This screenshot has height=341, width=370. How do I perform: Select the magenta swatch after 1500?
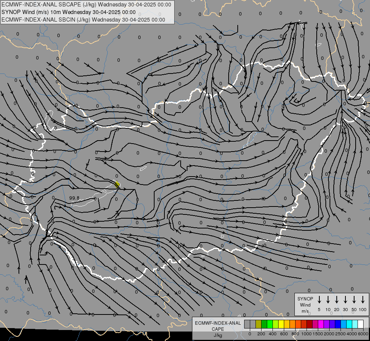point(321,324)
